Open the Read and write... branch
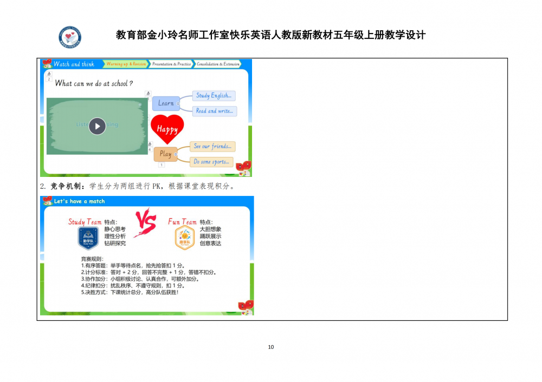This screenshot has height=382, width=542. [214, 111]
